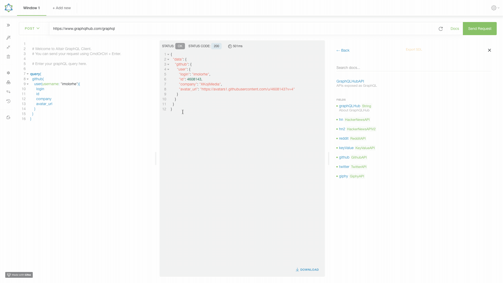The width and height of the screenshot is (503, 283).
Task: Click the export window icon in sidebar
Action: (8, 117)
